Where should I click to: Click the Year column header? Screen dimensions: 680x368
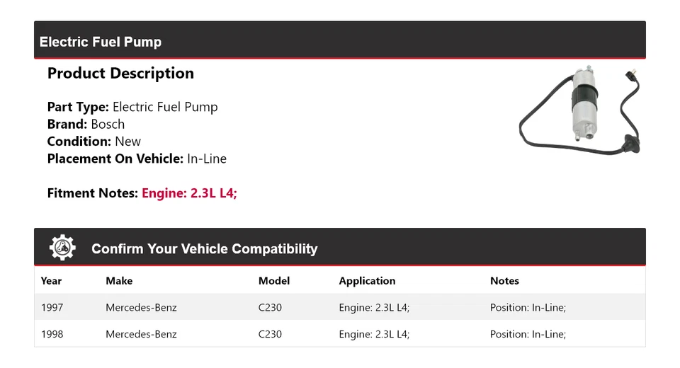click(x=51, y=281)
